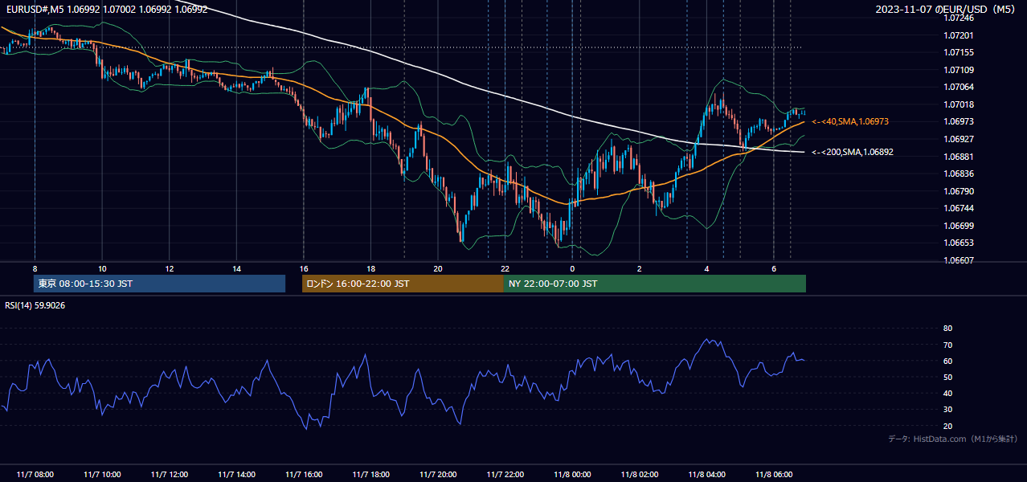Click hour label 0 under the price chart
Viewport: 1027px width, 482px height.
pos(572,268)
